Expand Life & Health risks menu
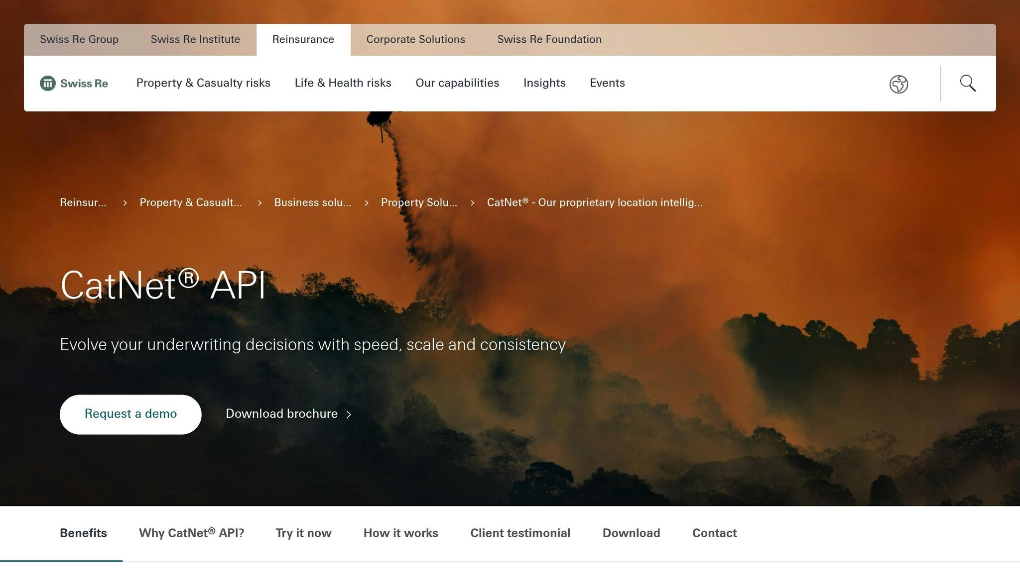This screenshot has height=573, width=1020. click(343, 83)
